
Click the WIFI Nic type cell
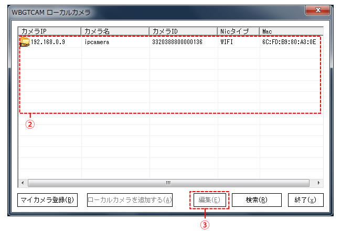[x=227, y=42]
